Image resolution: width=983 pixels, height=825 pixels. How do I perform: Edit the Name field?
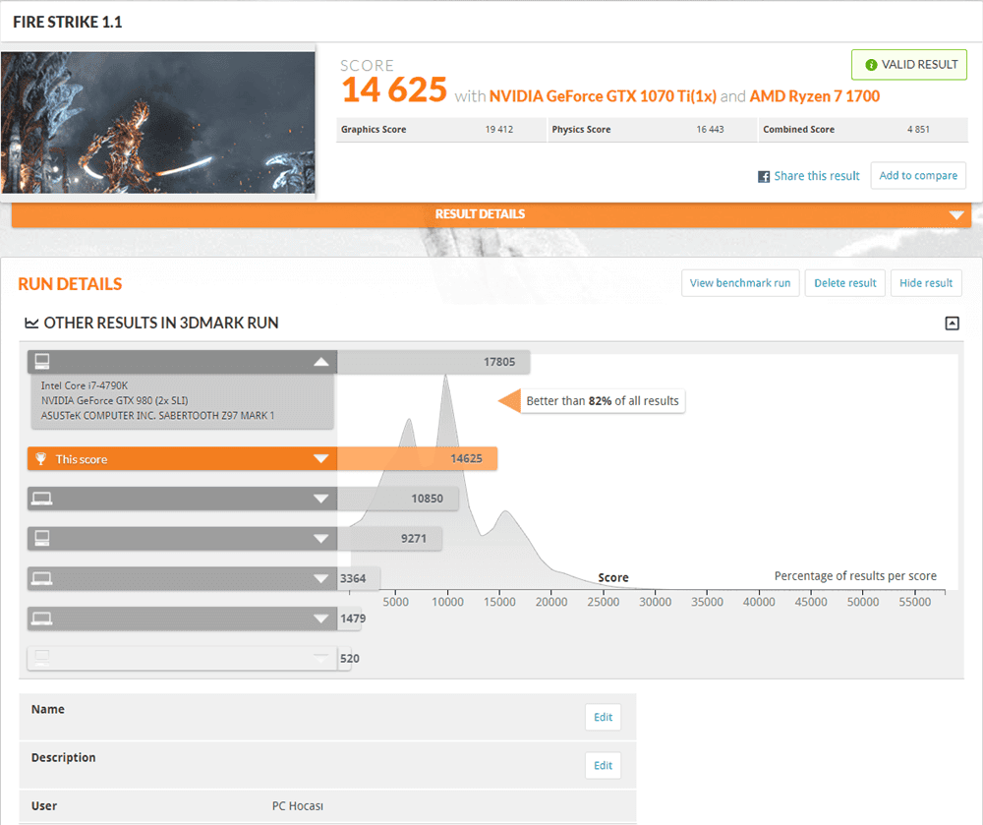603,718
